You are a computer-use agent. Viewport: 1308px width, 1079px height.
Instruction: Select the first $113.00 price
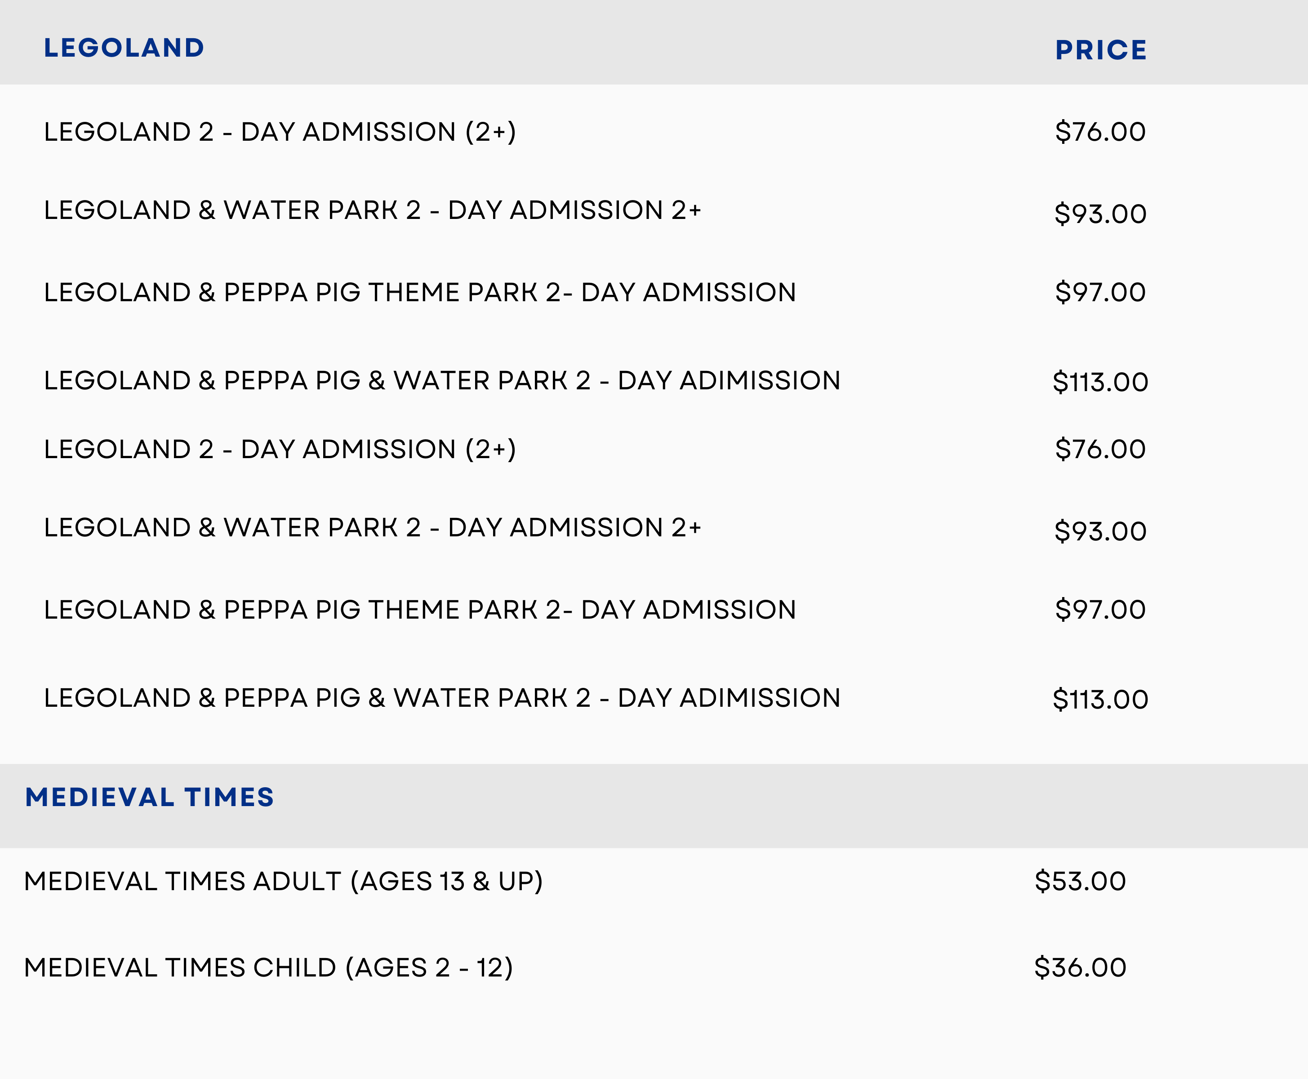(1100, 382)
